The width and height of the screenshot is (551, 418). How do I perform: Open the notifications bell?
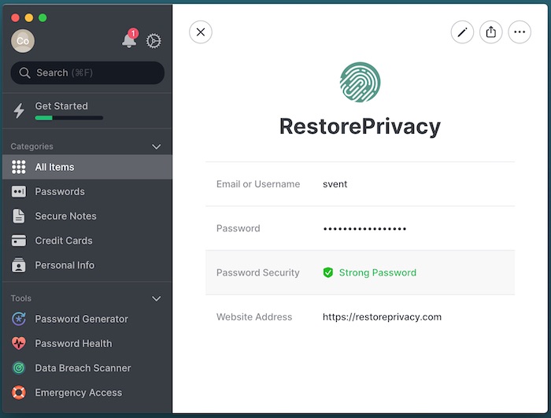point(129,41)
